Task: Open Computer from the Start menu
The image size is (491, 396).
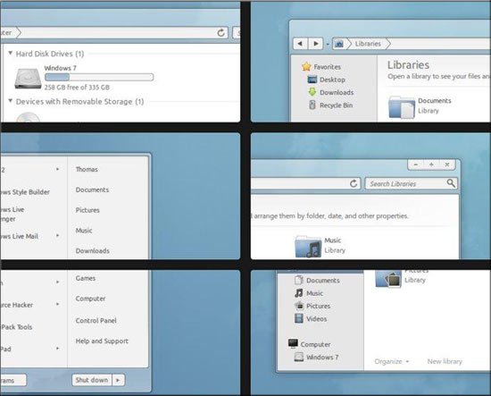Action: 90,299
